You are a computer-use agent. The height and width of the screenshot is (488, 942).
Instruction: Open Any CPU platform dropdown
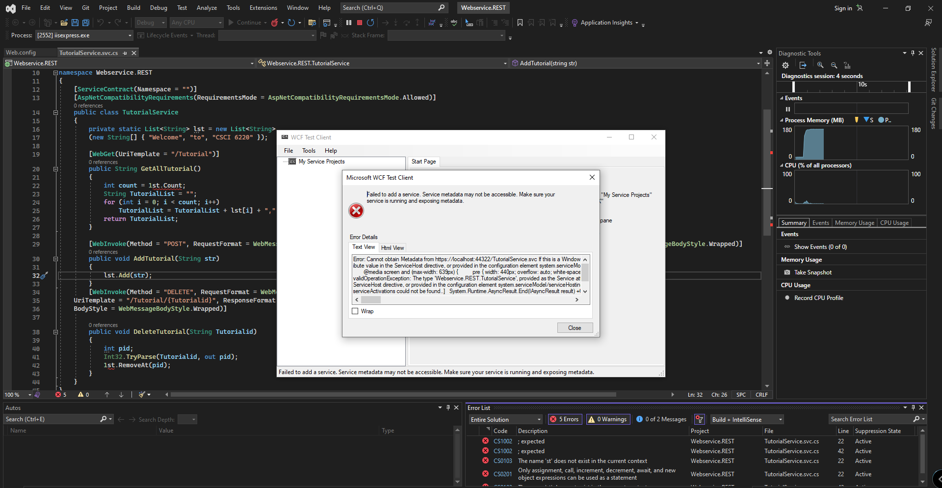196,23
